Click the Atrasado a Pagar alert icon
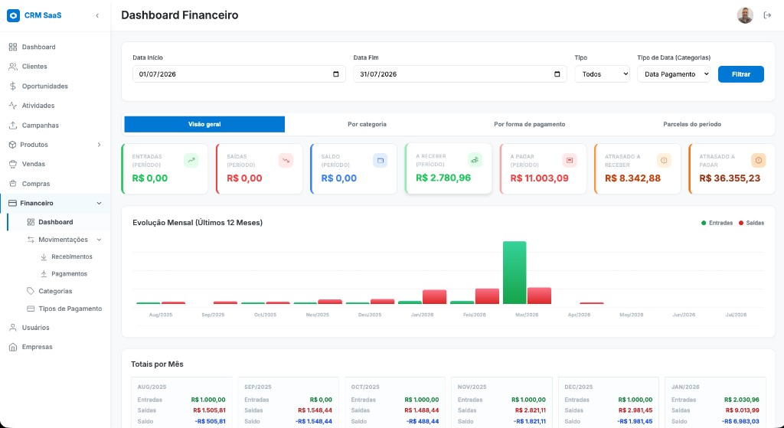The width and height of the screenshot is (784, 428). [x=759, y=161]
